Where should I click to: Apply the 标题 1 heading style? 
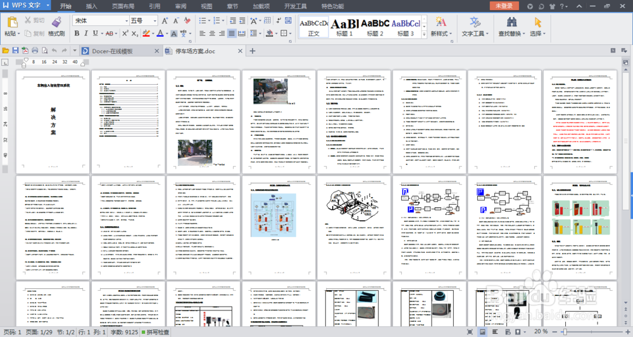[x=344, y=27]
